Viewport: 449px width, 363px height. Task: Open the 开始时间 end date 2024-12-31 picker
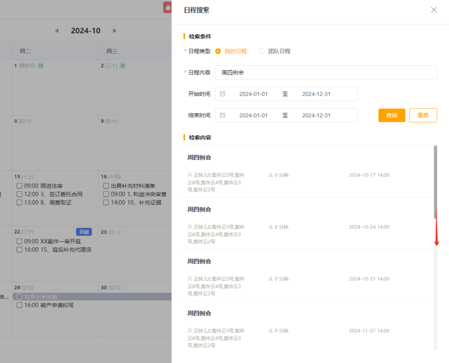tap(316, 94)
